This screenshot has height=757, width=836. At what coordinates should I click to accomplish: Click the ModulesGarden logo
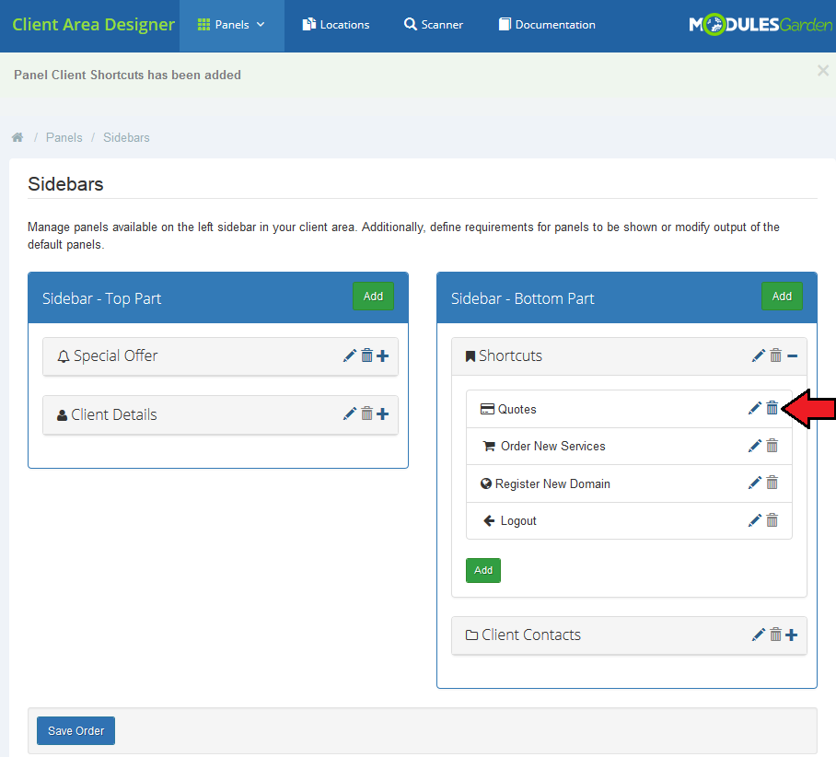(761, 25)
